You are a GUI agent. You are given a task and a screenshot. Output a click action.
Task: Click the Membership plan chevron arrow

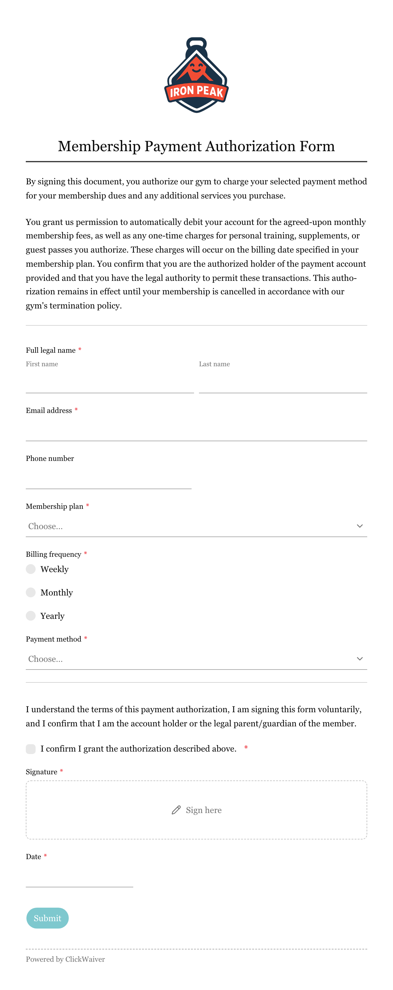click(x=360, y=526)
